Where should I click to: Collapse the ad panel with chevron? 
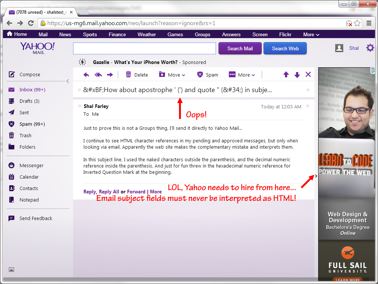(x=316, y=176)
